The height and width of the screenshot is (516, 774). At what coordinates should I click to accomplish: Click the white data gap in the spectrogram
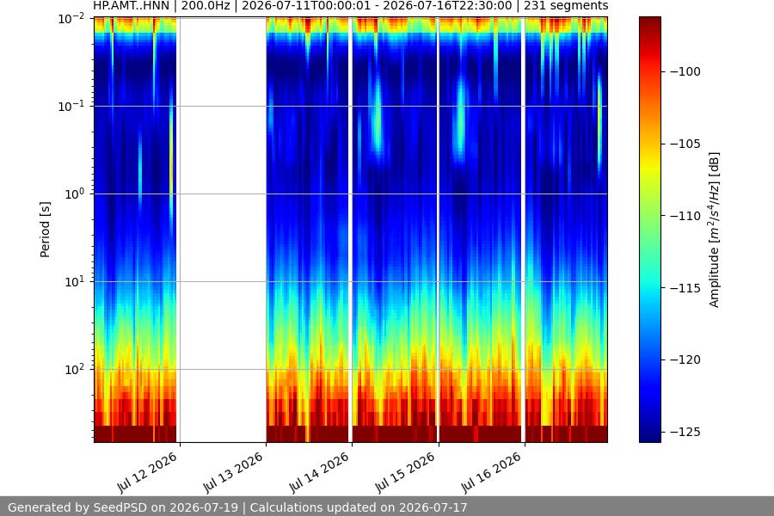(223, 230)
